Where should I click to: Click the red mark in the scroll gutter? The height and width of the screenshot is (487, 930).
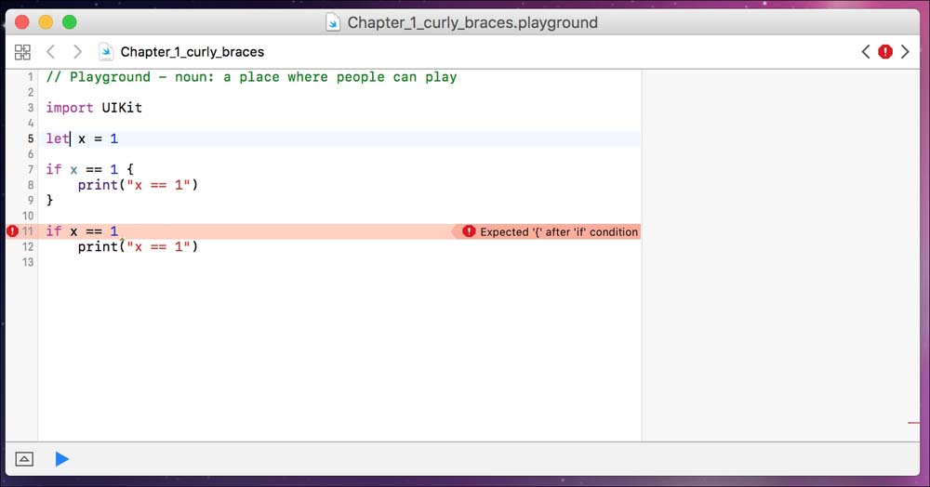click(913, 423)
